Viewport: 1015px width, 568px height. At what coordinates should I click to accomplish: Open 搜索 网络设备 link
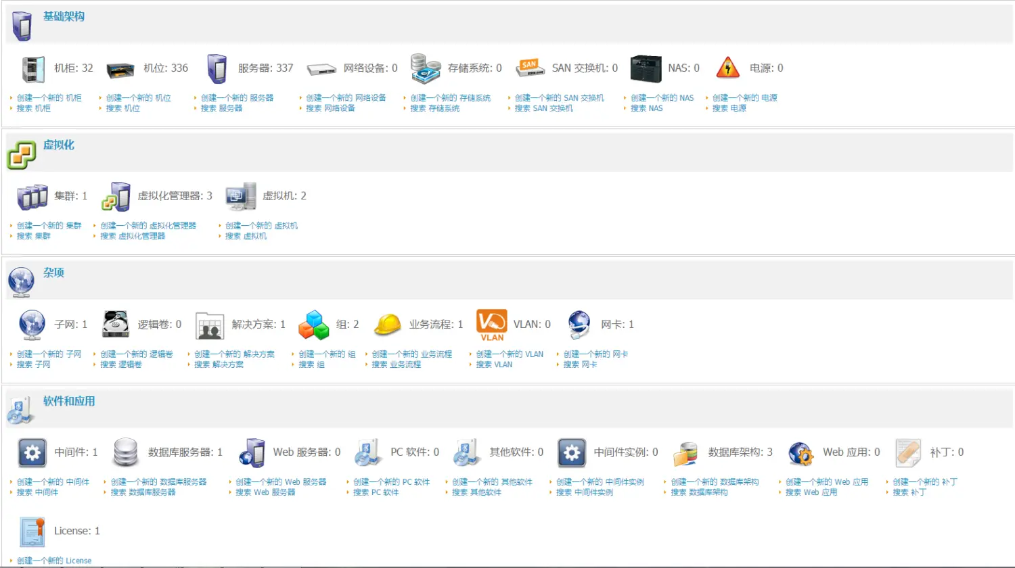330,108
